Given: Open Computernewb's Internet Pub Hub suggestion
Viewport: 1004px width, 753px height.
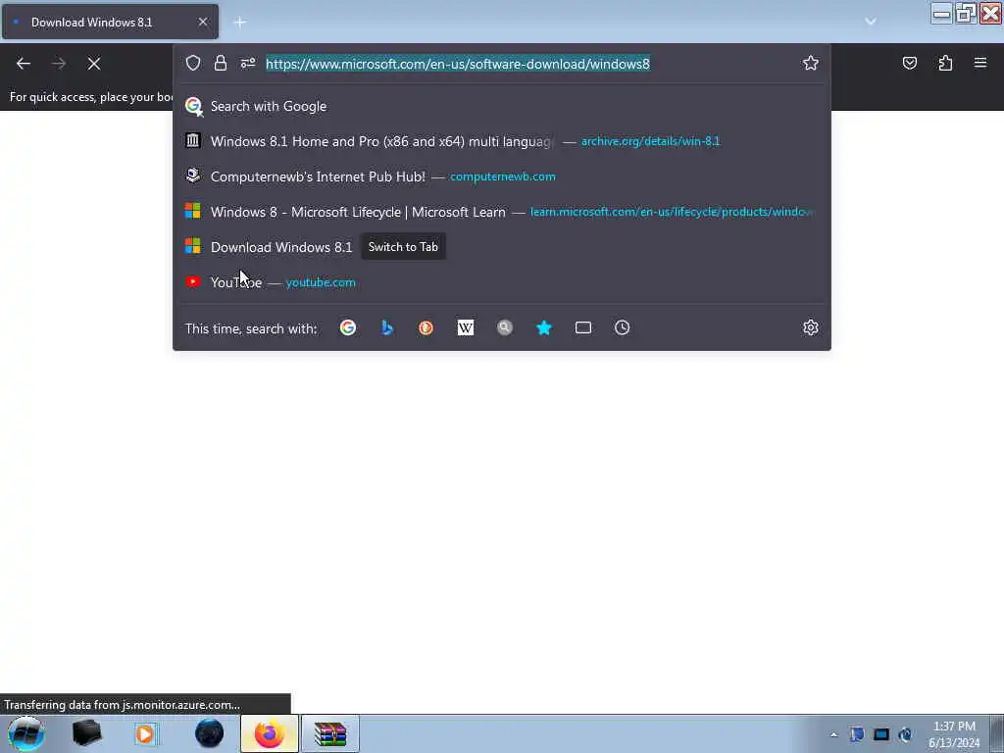Looking at the screenshot, I should [501, 176].
